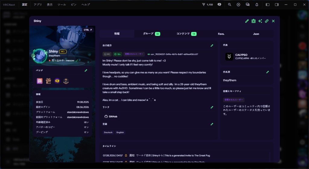
Task: Click the first pink badge icon
Action: coord(40,81)
